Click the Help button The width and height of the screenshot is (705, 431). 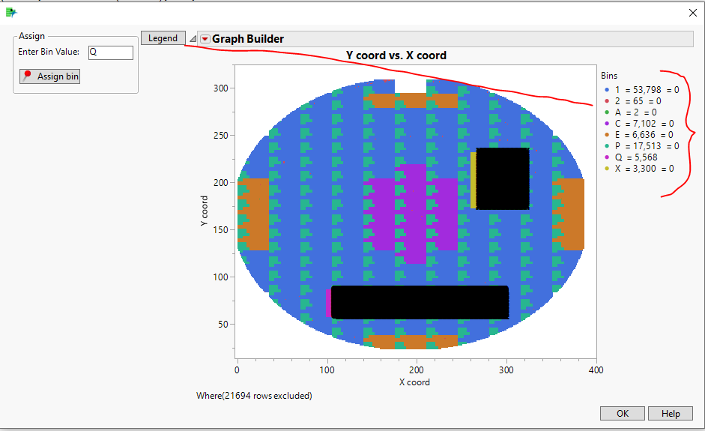671,414
